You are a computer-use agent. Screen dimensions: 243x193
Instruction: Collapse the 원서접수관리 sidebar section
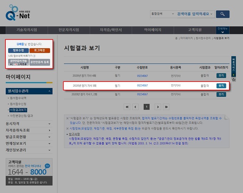point(29,91)
